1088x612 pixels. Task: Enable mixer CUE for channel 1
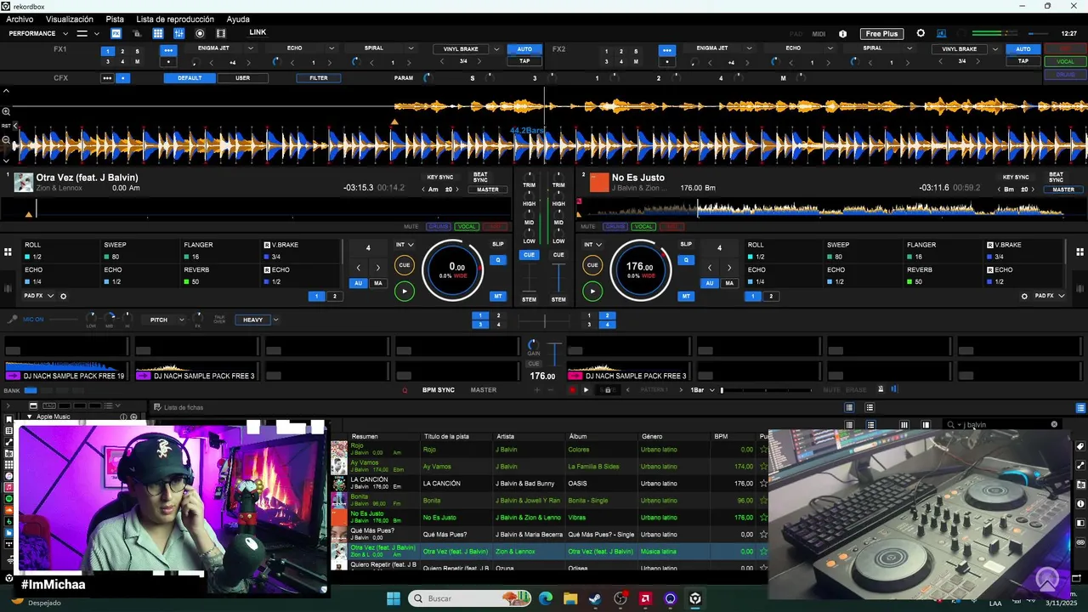click(x=530, y=255)
